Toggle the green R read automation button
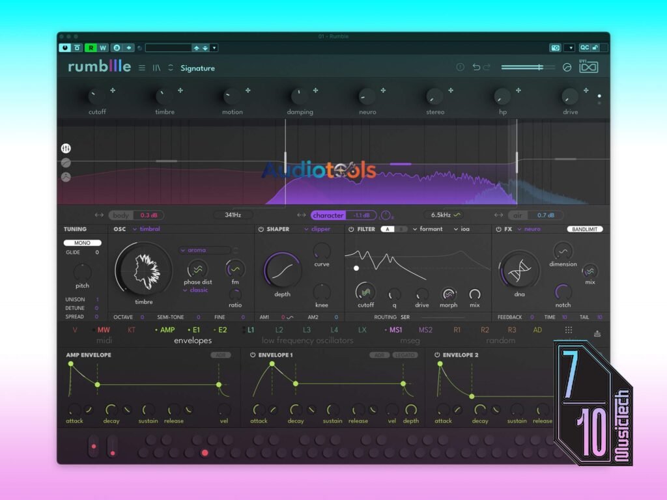667x500 pixels. pos(91,48)
